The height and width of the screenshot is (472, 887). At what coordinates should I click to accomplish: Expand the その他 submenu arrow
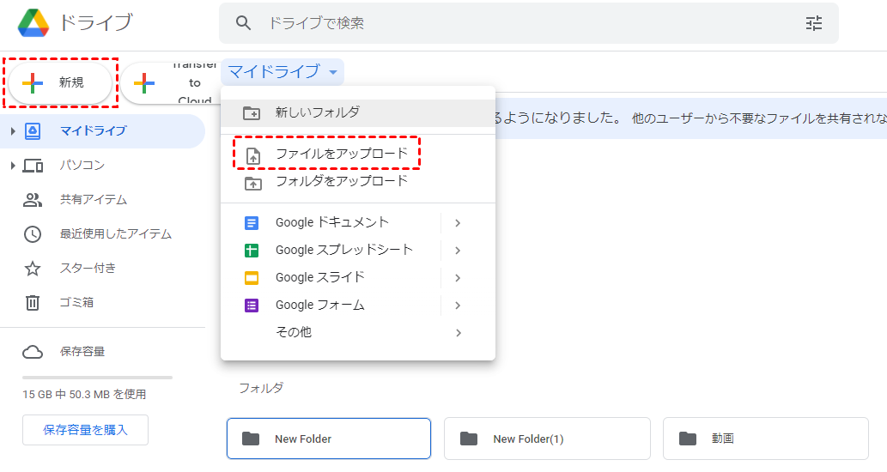458,332
